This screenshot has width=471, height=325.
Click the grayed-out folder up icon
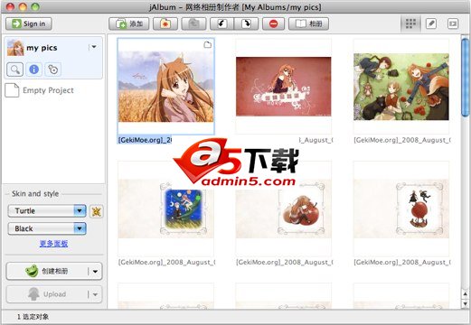point(193,23)
